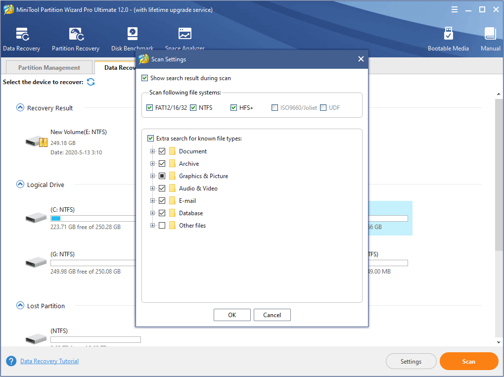This screenshot has width=504, height=377.
Task: Uncheck HFS+ file system
Action: [x=233, y=108]
